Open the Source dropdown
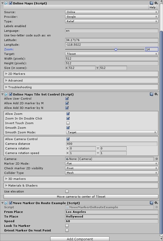Viewport: 163px width, 241px height. [112, 12]
